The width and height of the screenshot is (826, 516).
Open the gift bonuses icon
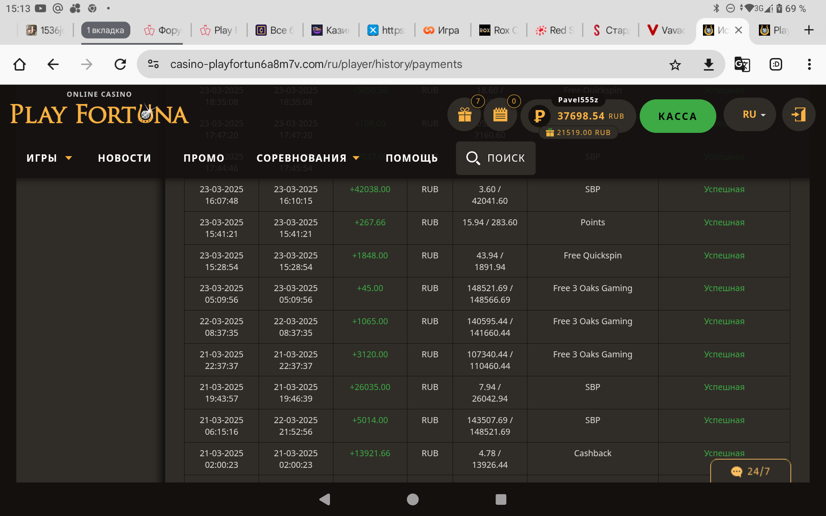pyautogui.click(x=465, y=115)
